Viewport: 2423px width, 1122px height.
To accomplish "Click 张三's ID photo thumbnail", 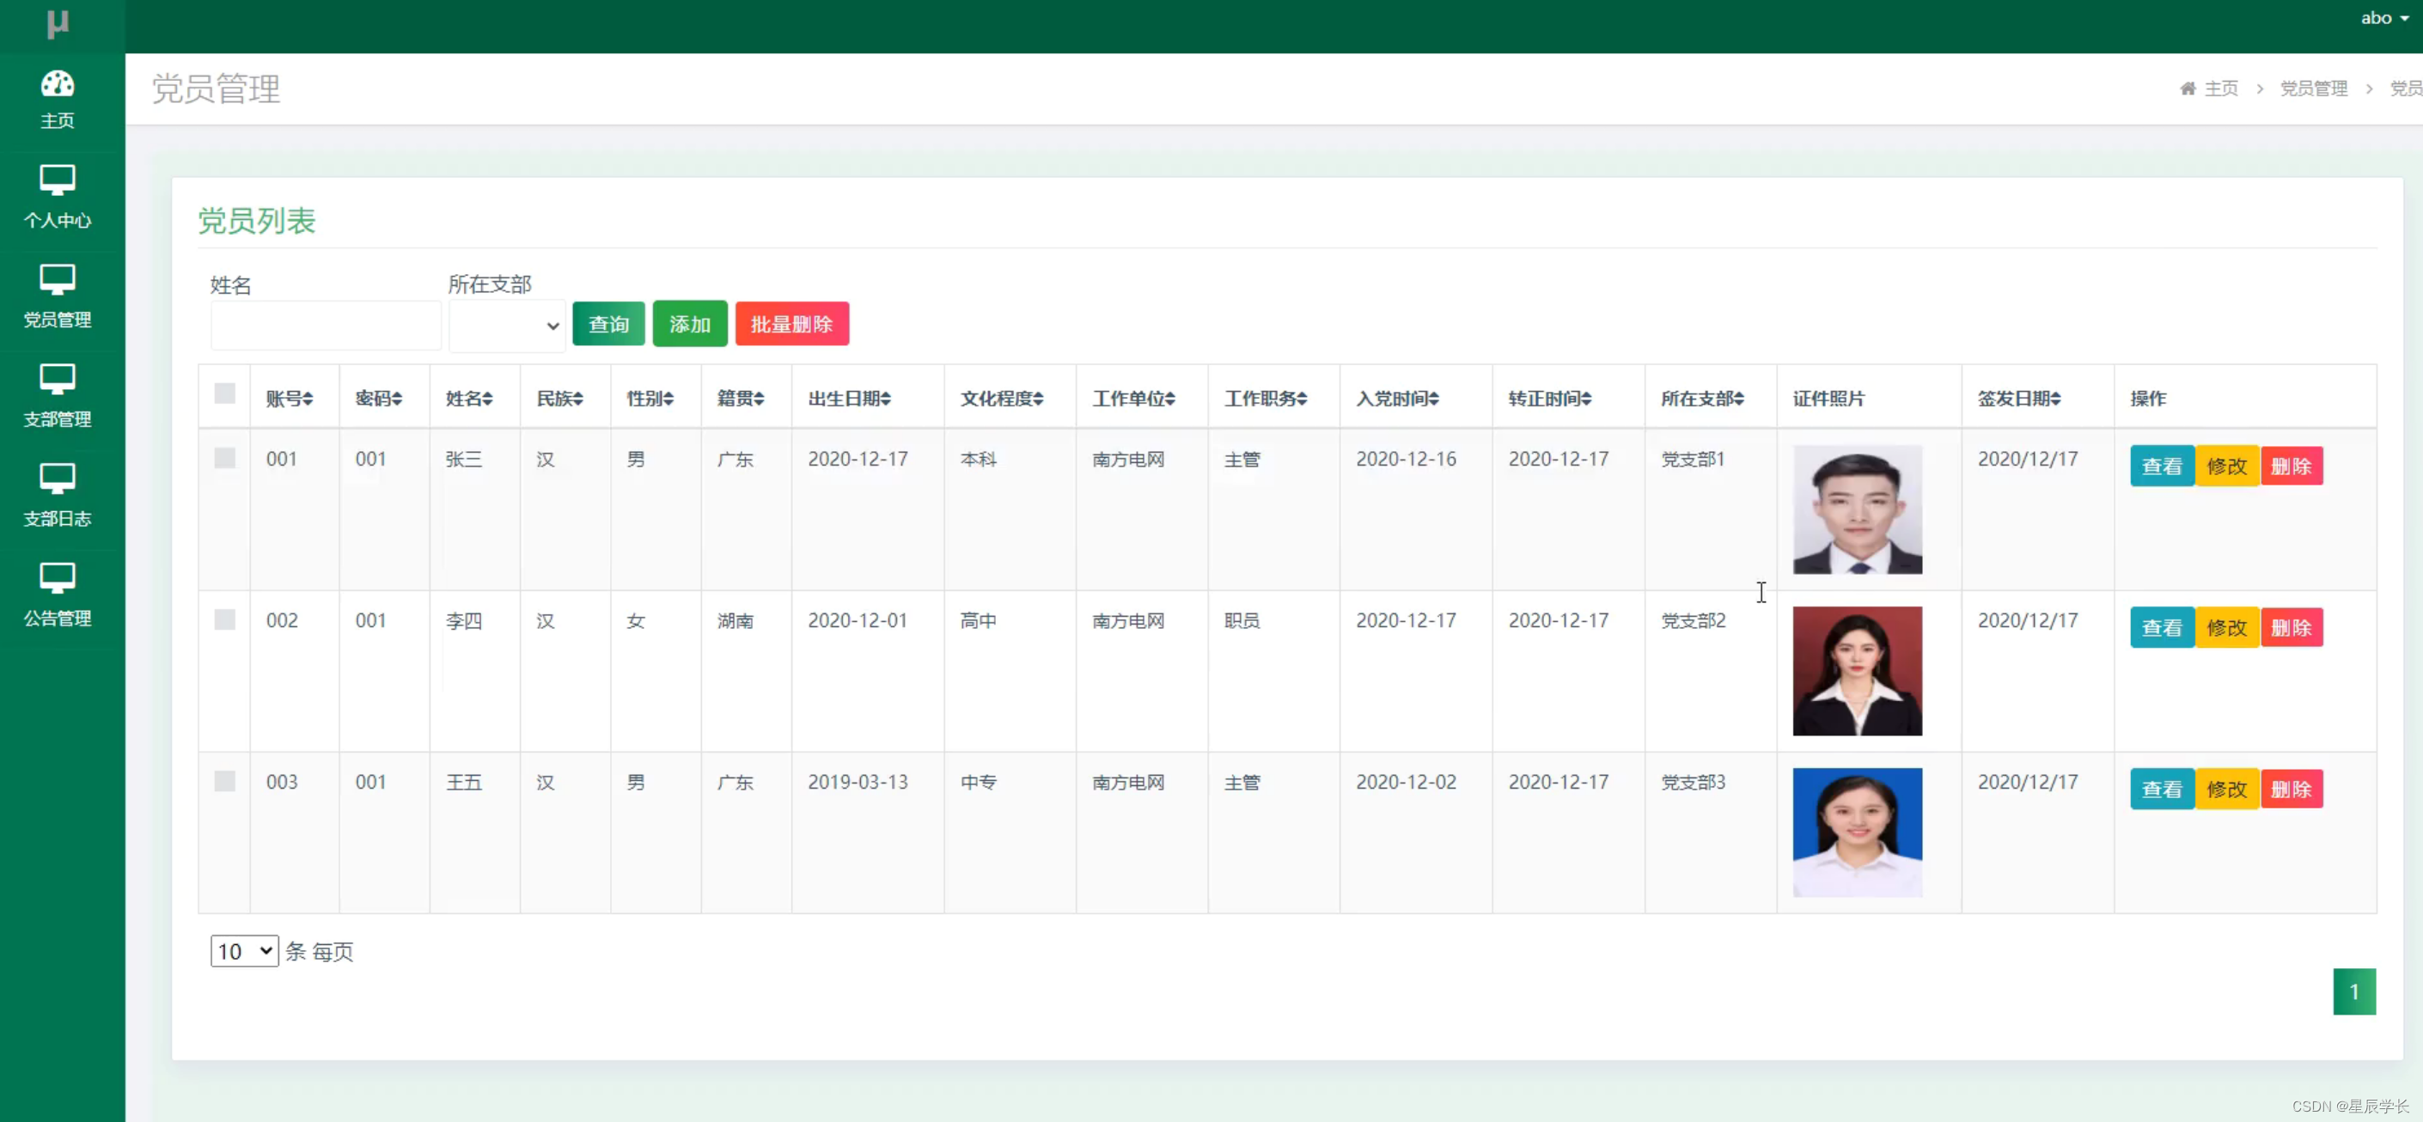I will [x=1857, y=509].
